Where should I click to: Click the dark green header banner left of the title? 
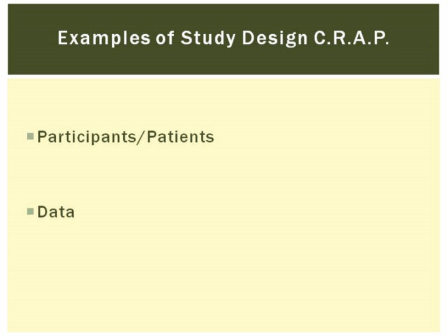coord(31,39)
